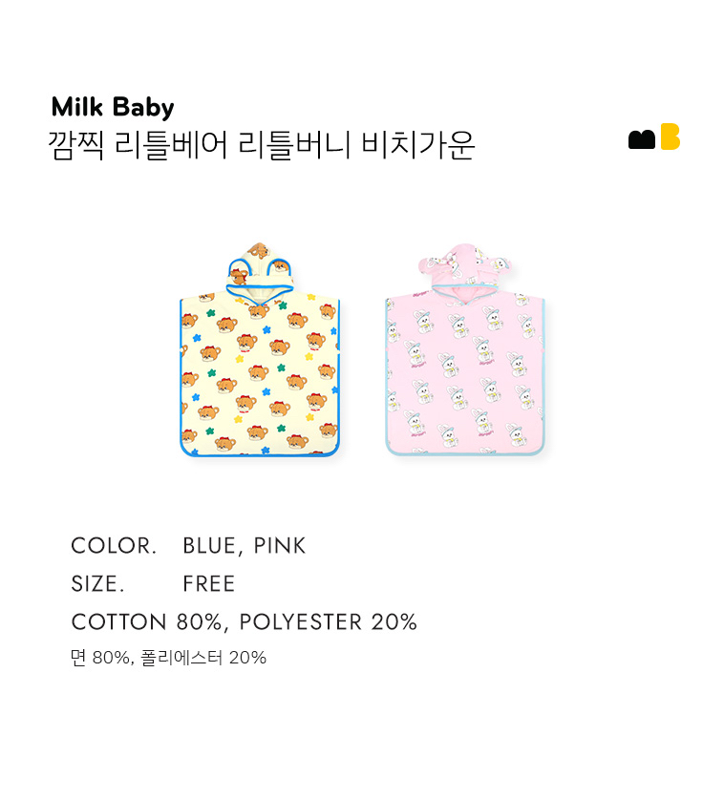This screenshot has width=724, height=799.
Task: Open the 깜찍 리틀베어 리틀버니 비치가운 product title
Action: 262,145
